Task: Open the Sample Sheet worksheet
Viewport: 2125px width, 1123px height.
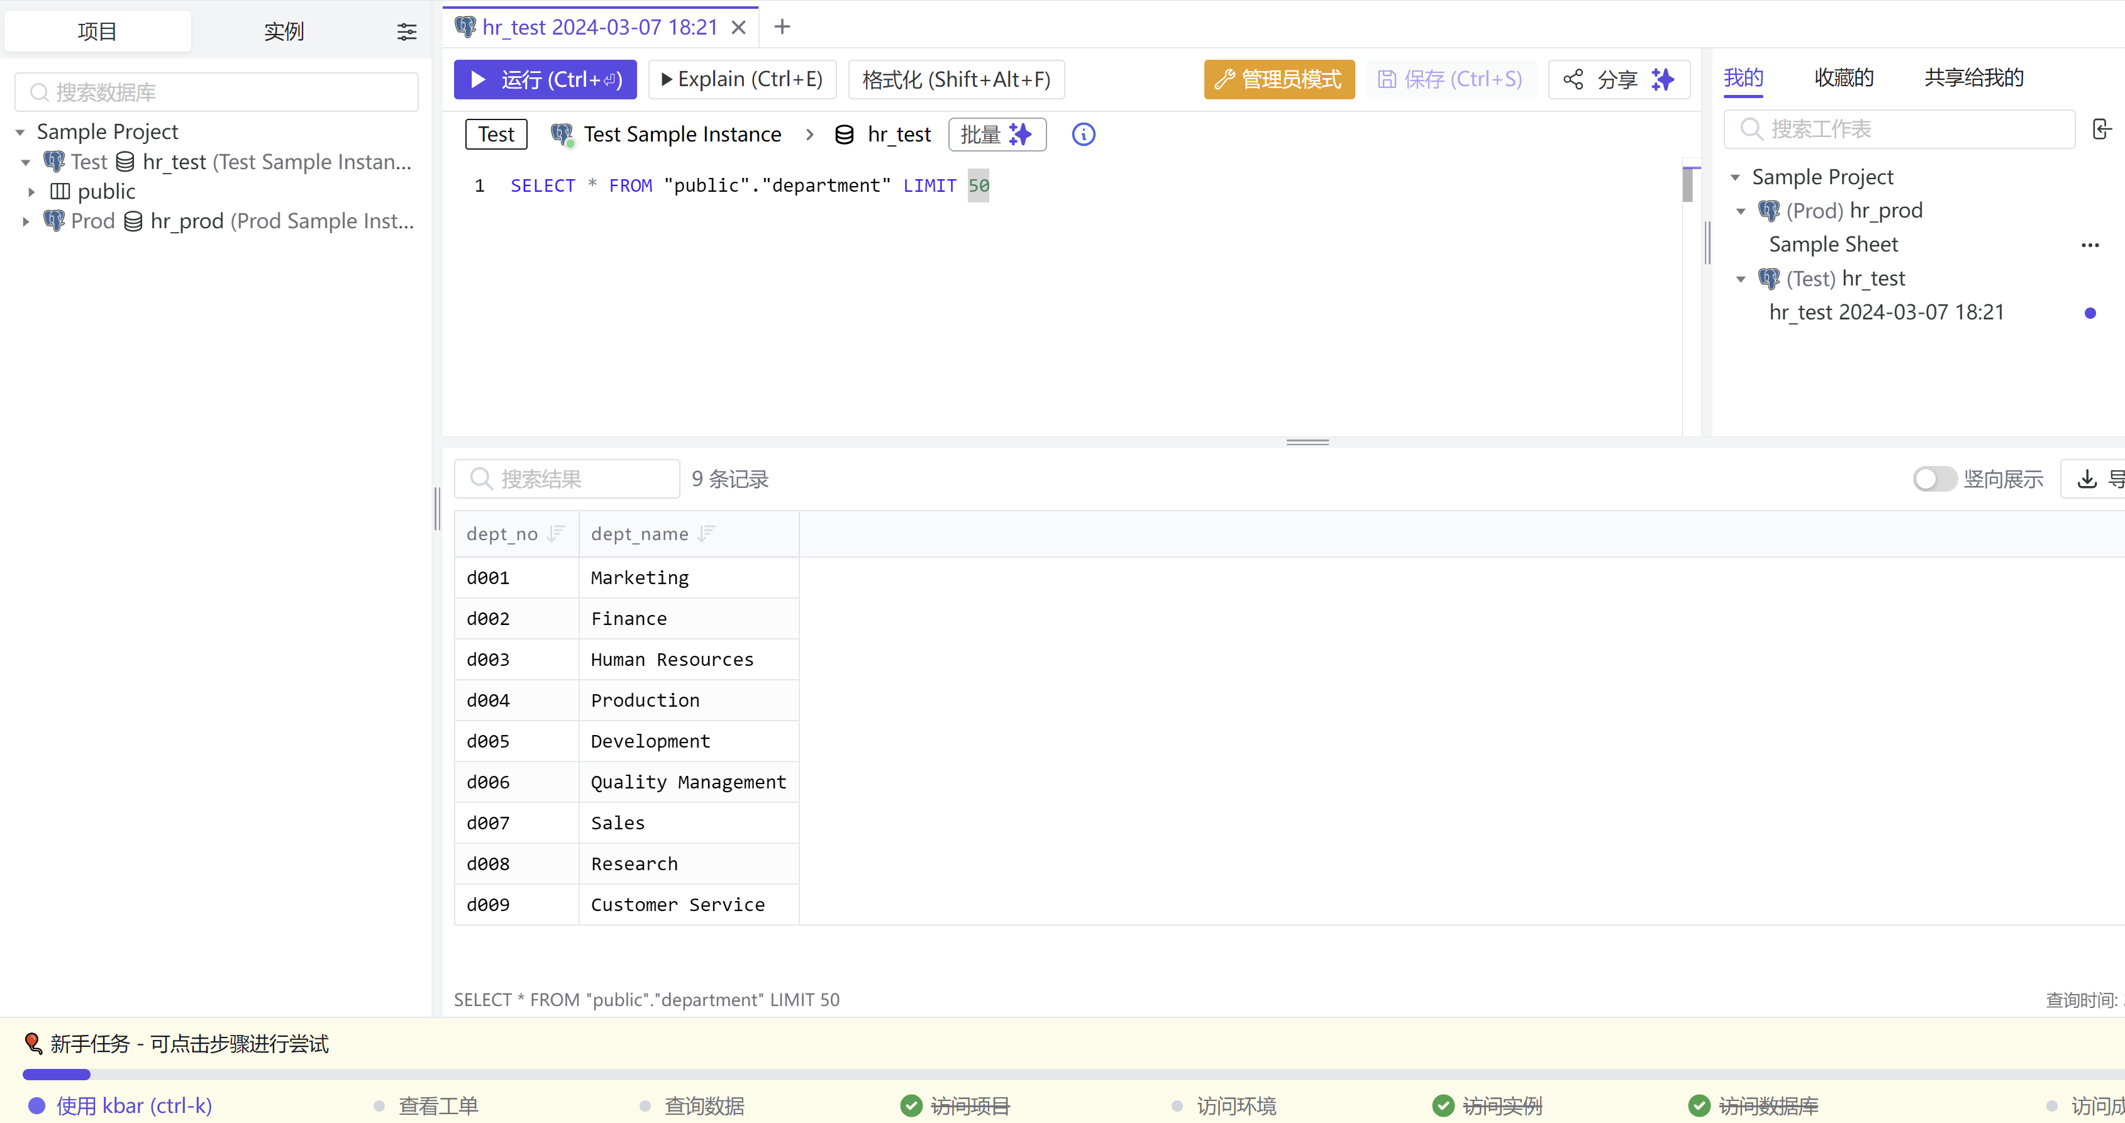Action: [1833, 245]
